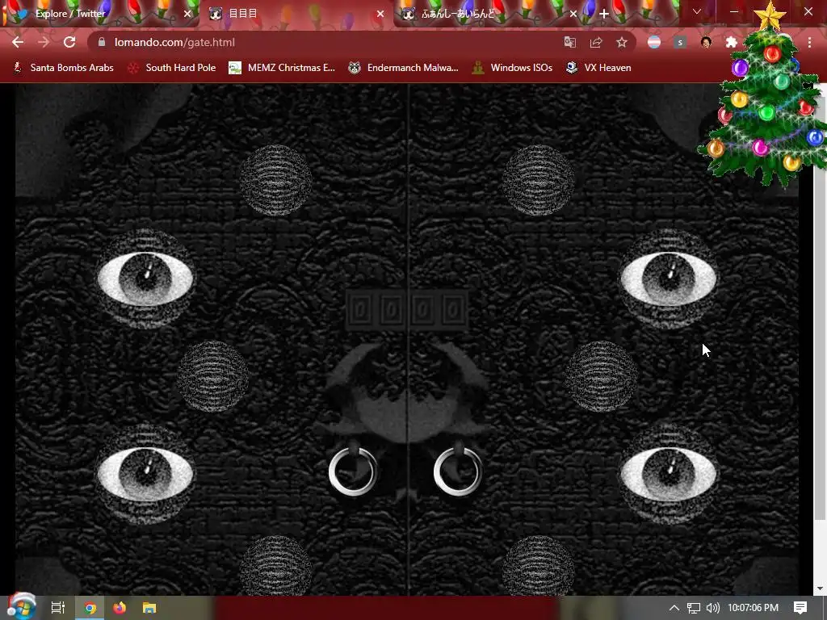
Task: Open the MEMZ Christmas bookmark
Action: pyautogui.click(x=282, y=68)
